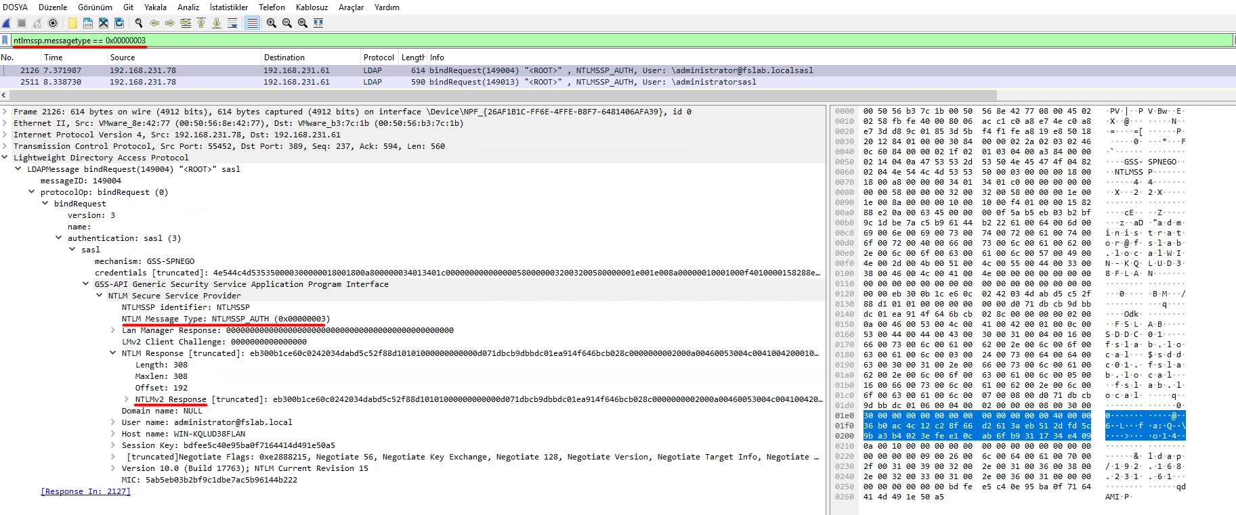Collapse the NTLM Secure Service Provider node
This screenshot has width=1236, height=515.
click(100, 296)
